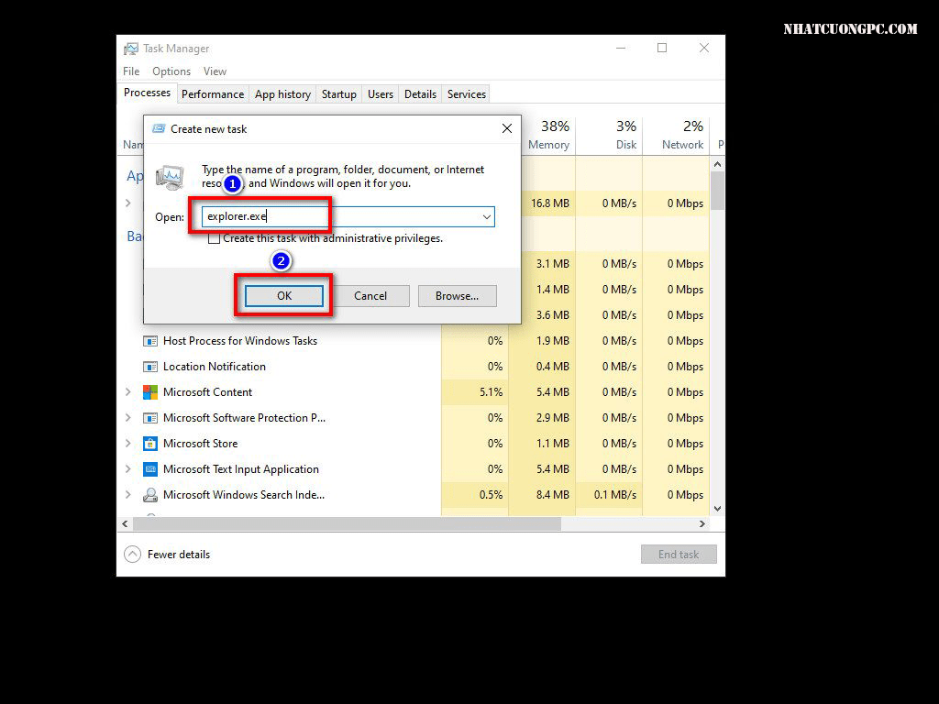Click the Microsoft Windows Search Indexer icon
The height and width of the screenshot is (704, 939).
point(150,495)
